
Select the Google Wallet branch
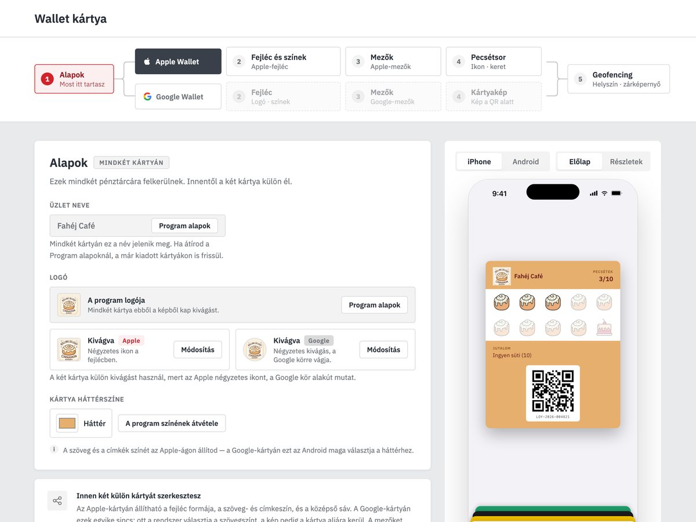coord(178,97)
